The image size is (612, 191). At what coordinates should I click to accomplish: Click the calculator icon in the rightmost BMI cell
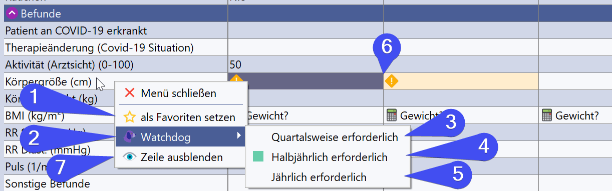pyautogui.click(x=547, y=116)
